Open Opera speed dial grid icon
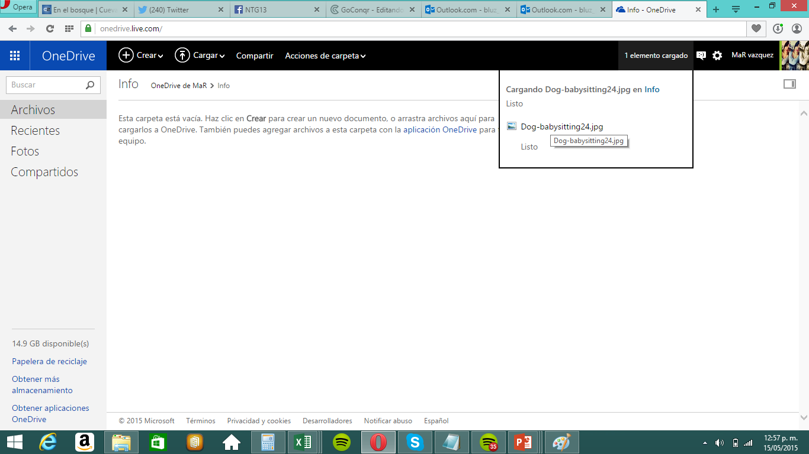809x454 pixels. tap(69, 28)
